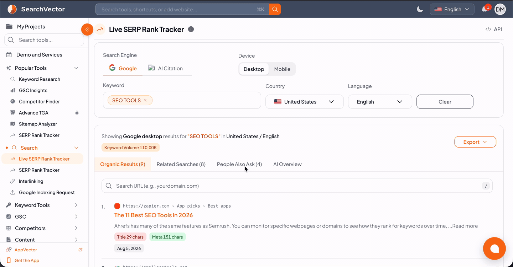Viewport: 513px width, 267px height.
Task: Open header language selector English
Action: tap(452, 9)
